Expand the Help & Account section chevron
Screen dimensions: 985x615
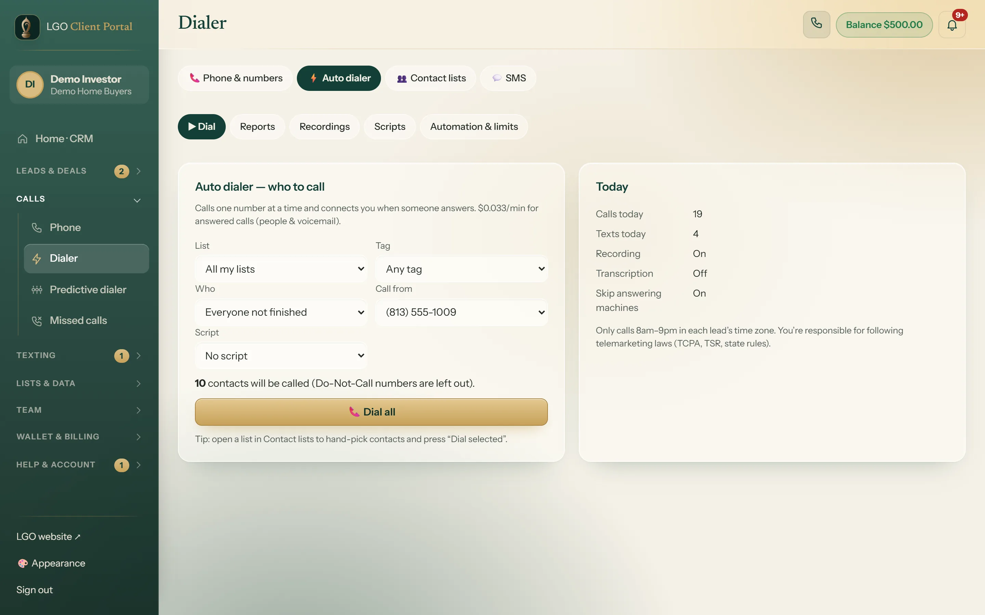tap(139, 465)
